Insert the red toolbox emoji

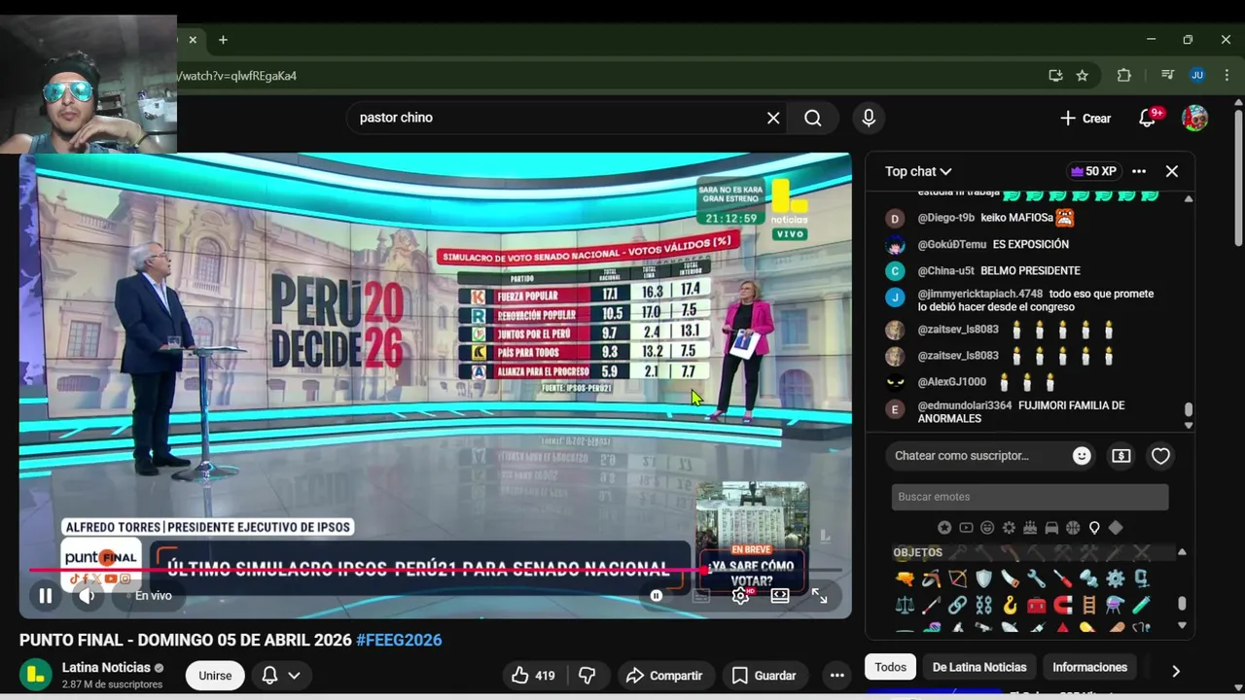[1036, 606]
